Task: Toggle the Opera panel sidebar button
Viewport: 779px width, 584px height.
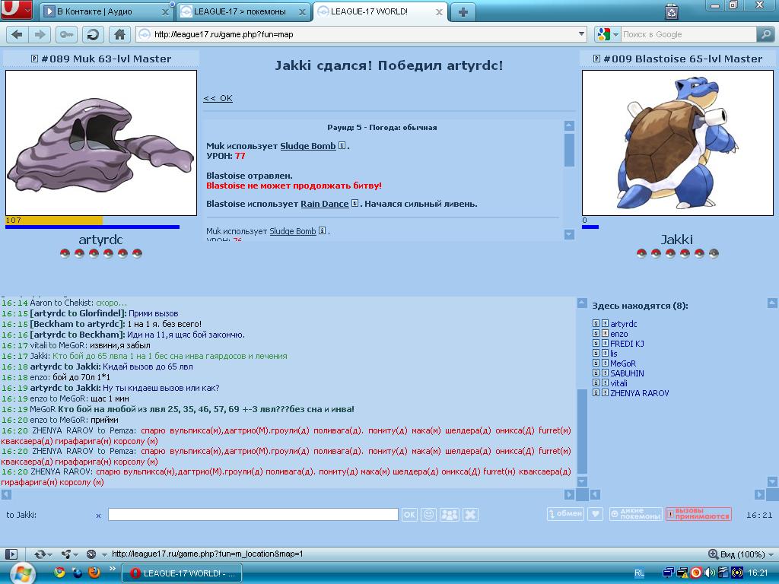Action: tap(11, 554)
